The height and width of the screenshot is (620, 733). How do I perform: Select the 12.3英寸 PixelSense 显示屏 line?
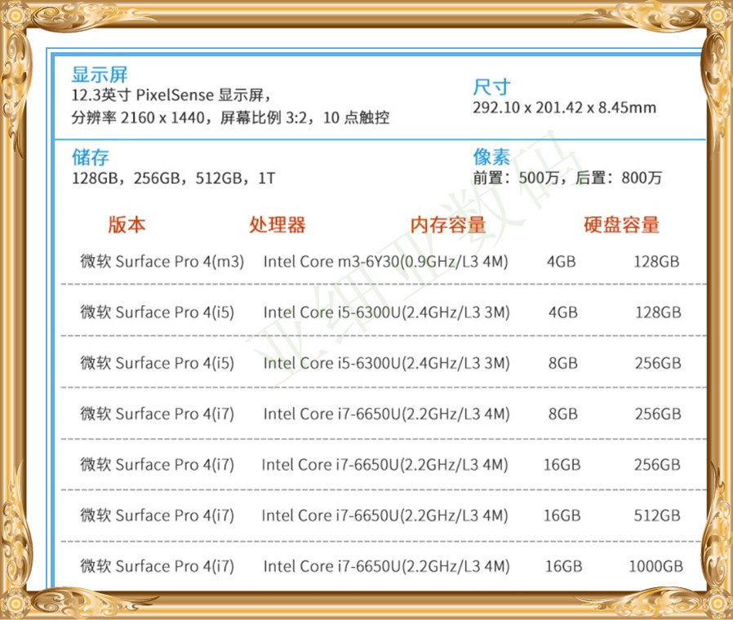click(x=171, y=95)
